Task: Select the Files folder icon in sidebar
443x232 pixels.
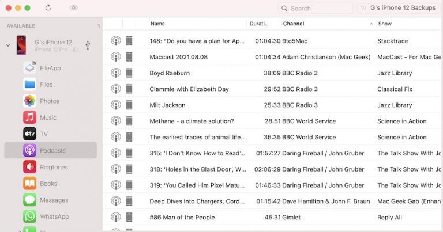Action: pos(30,85)
